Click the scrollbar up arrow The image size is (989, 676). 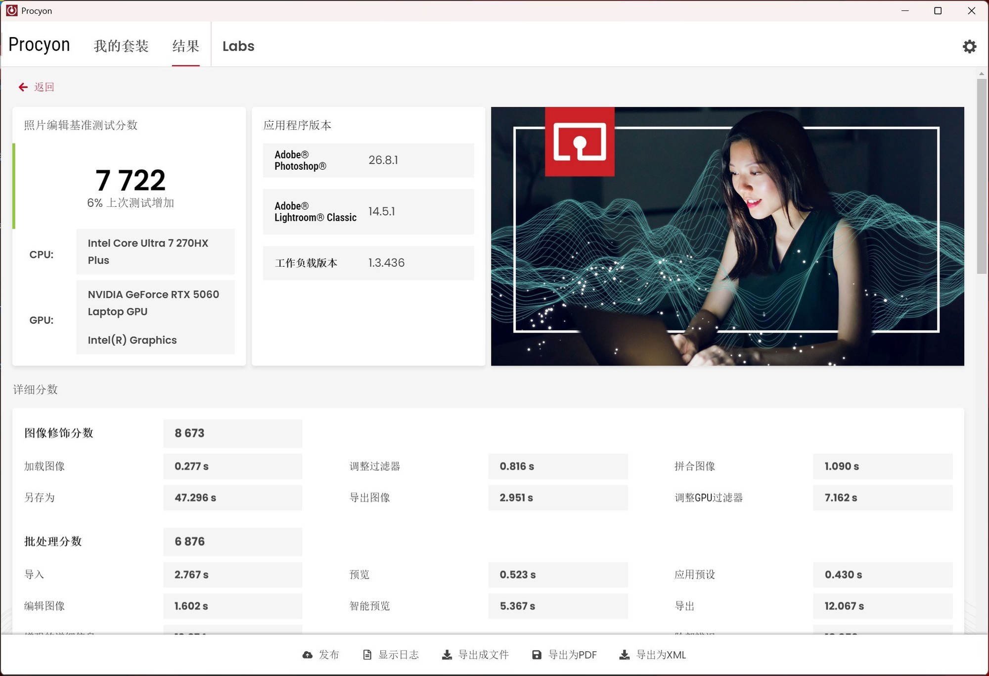pos(982,74)
